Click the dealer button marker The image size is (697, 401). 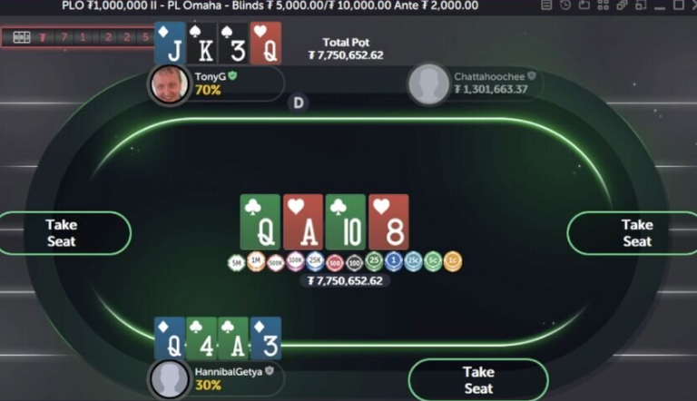[x=299, y=103]
